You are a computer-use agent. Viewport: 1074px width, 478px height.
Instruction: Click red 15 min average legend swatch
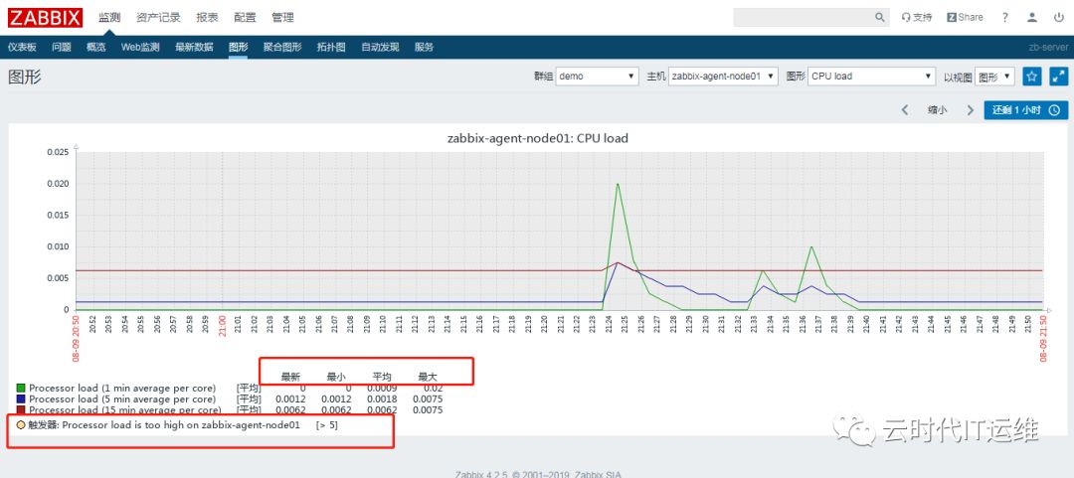21,410
